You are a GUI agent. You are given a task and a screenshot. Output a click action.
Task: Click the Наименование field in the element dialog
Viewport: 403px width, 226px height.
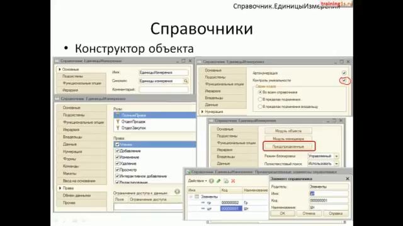329,207
